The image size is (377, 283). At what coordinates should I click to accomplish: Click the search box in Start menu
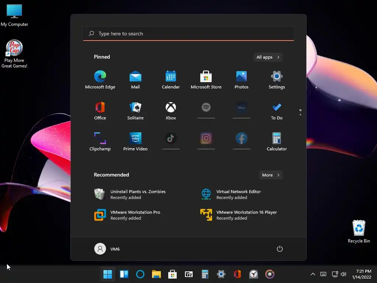point(188,34)
